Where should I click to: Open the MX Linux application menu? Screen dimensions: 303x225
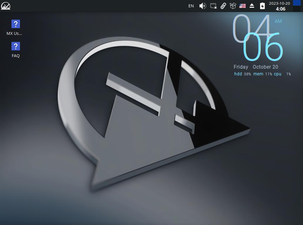tap(6, 6)
